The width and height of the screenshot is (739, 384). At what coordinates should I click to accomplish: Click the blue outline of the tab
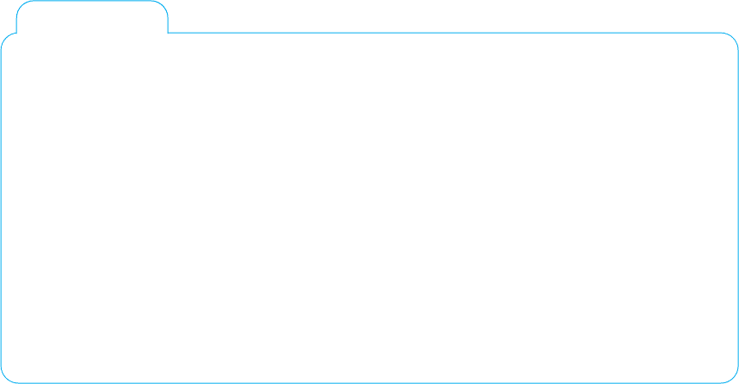(x=92, y=1)
